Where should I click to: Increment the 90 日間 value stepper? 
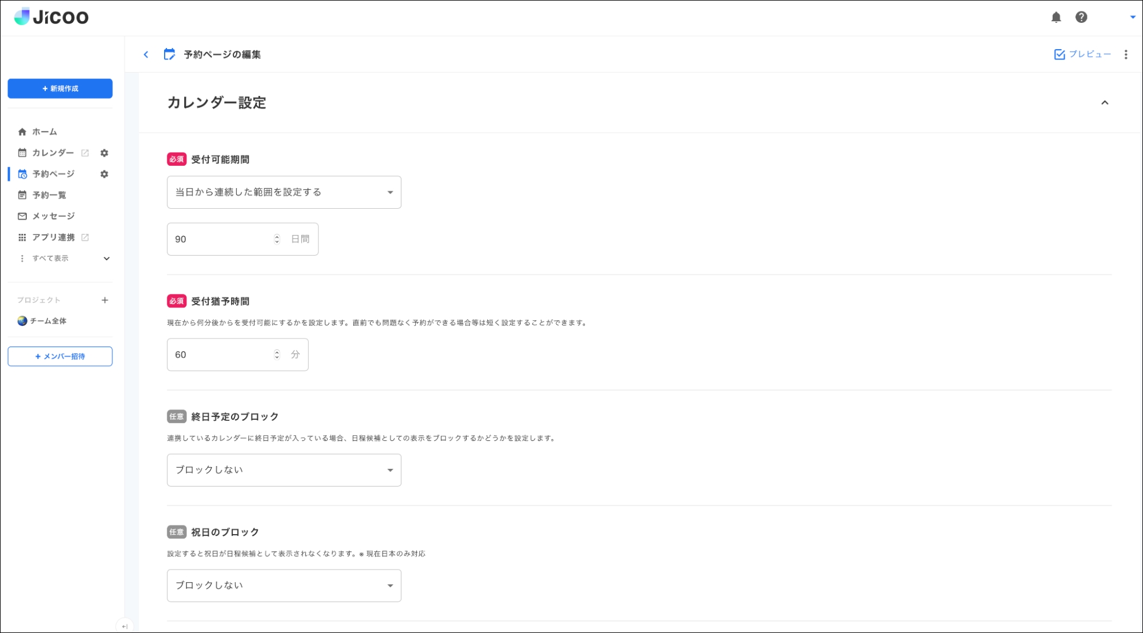click(277, 236)
